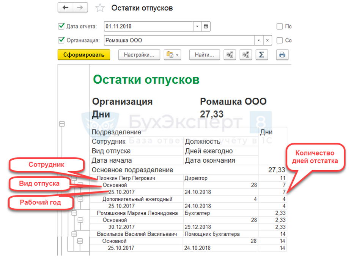Collapse the Васильков Василий Васильевич group
This screenshot has height=265, width=351.
pos(74,234)
